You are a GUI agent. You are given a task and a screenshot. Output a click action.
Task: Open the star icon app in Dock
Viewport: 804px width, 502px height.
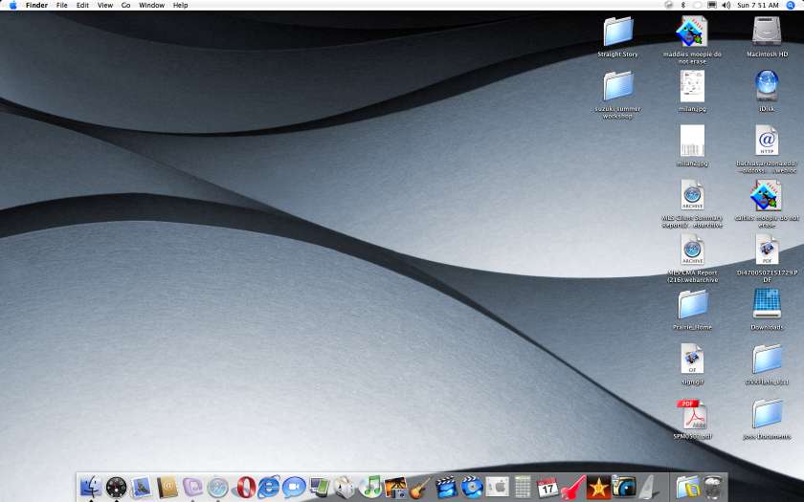598,487
